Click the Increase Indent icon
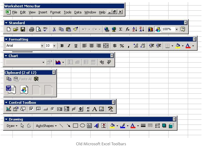 (159, 46)
